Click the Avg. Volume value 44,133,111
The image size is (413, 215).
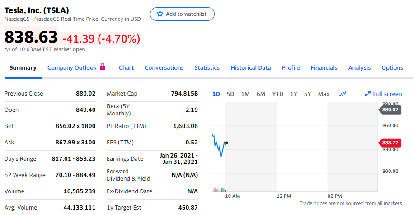(x=80, y=208)
